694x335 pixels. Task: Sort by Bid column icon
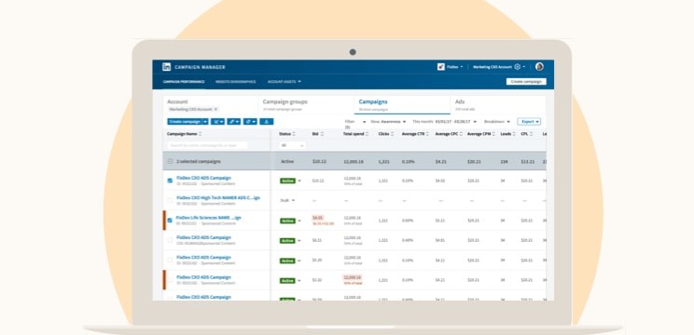coord(322,134)
